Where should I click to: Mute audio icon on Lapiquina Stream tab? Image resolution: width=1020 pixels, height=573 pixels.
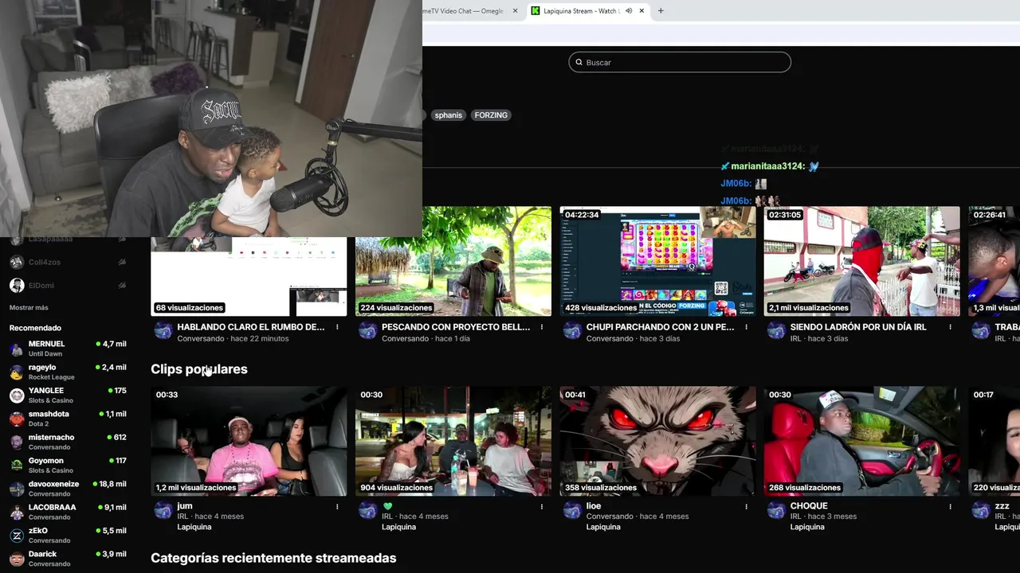629,11
